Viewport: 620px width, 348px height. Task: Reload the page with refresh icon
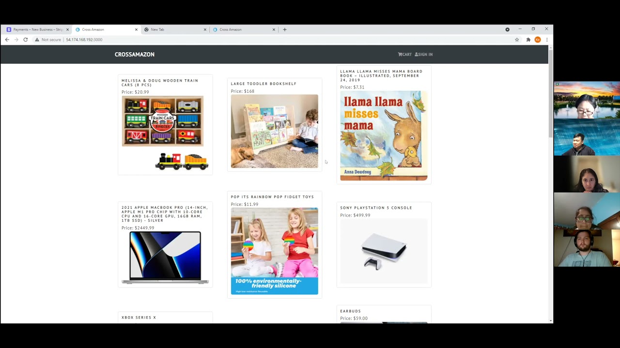tap(26, 40)
